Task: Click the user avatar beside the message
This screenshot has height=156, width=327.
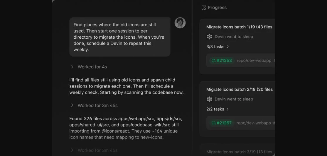Action: point(180,23)
